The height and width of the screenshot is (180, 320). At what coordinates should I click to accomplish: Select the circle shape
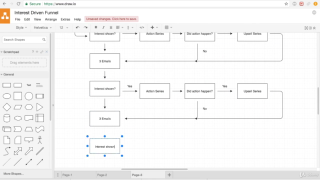pos(29,96)
